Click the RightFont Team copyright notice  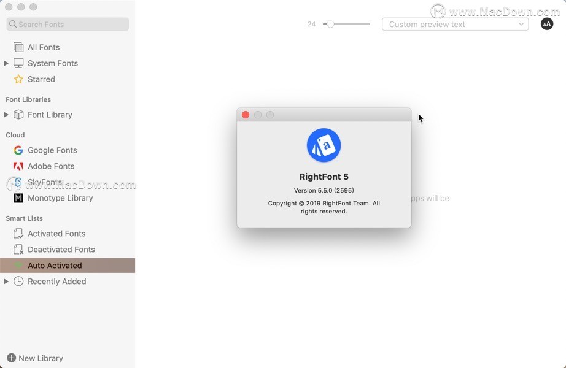point(324,207)
